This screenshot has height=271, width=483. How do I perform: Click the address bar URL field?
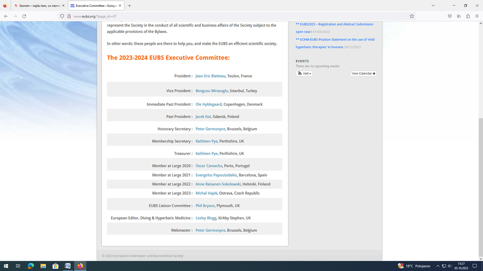coord(237,16)
